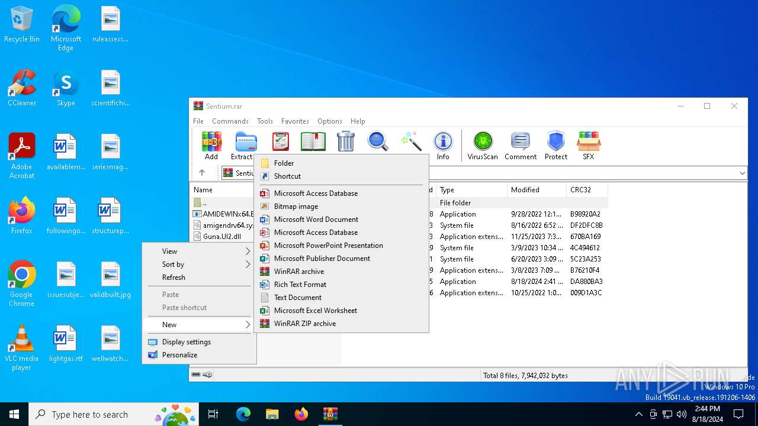758x426 pixels.
Task: Expand the Sort by submenu
Action: pos(199,264)
